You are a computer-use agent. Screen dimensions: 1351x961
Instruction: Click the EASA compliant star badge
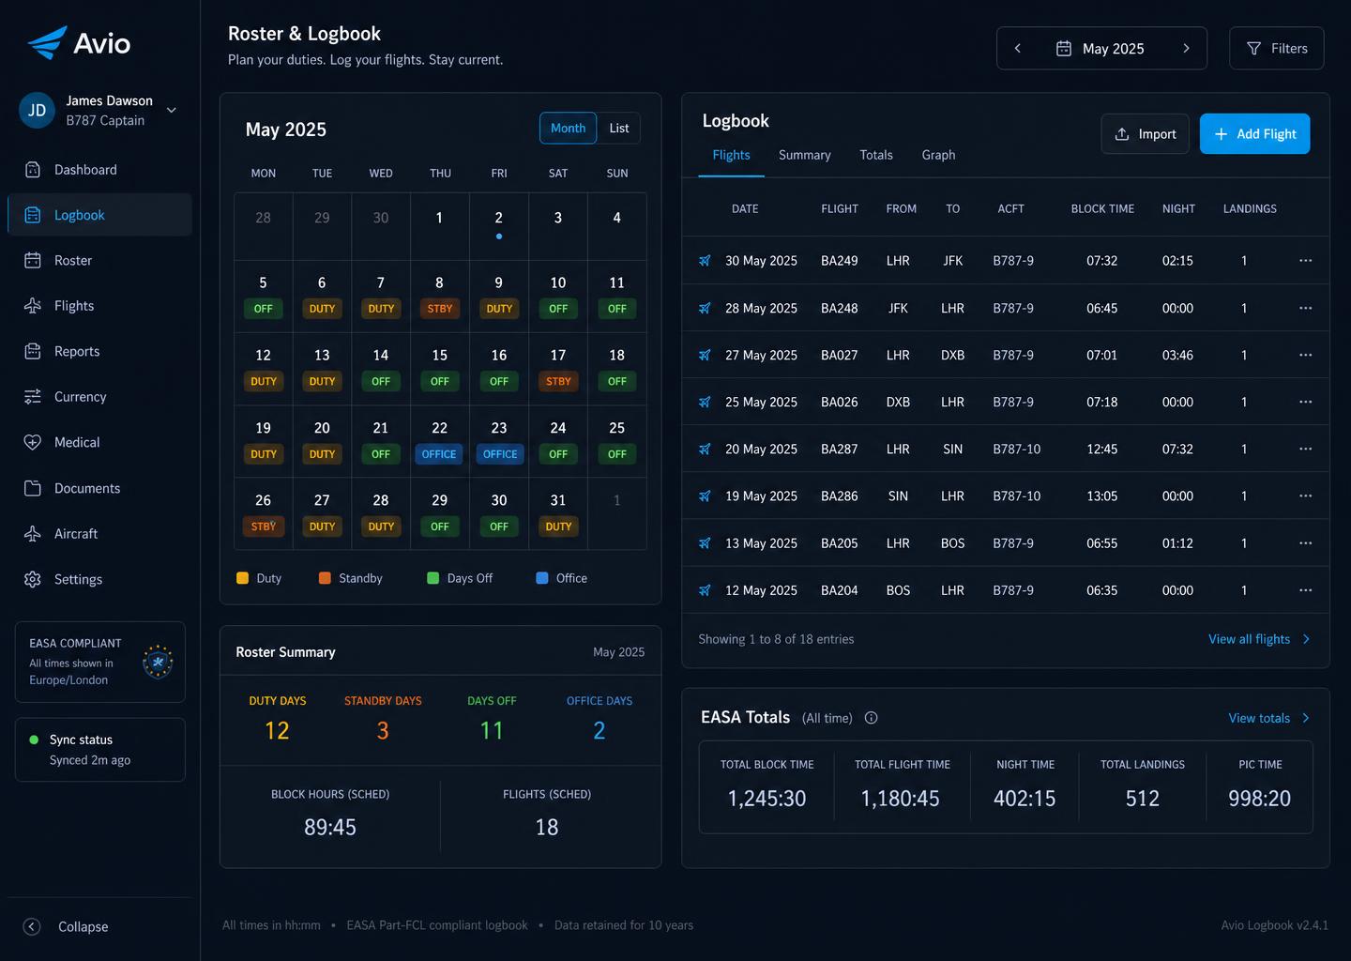[158, 662]
